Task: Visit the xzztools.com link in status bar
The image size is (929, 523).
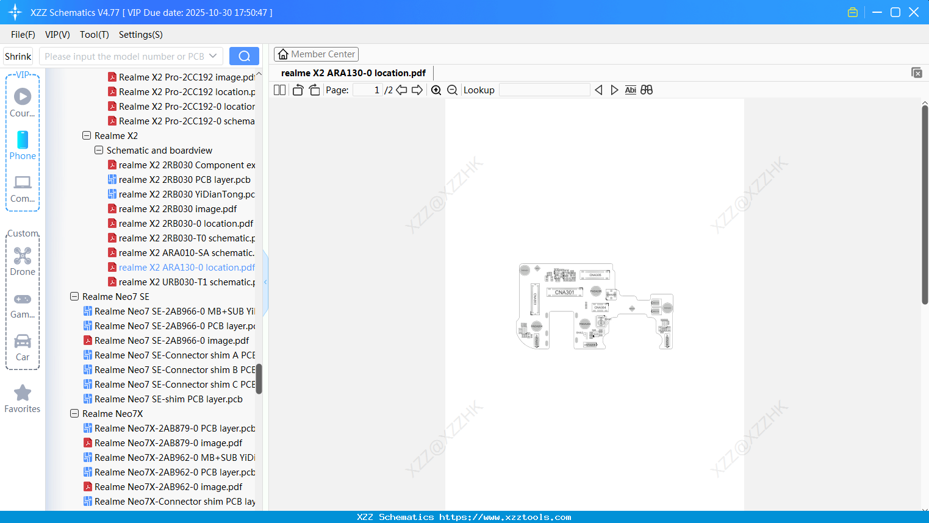Action: pyautogui.click(x=505, y=517)
